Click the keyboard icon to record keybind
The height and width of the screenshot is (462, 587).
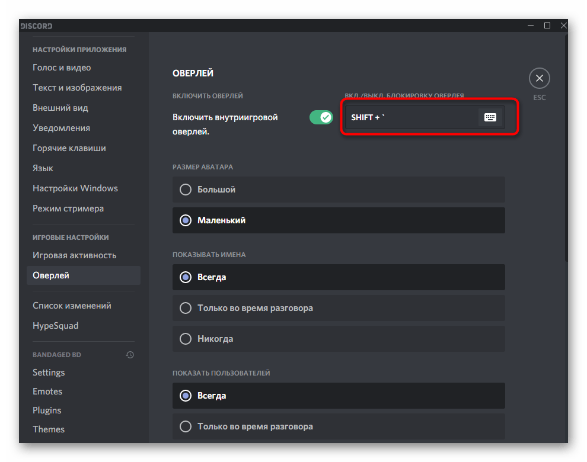point(490,117)
